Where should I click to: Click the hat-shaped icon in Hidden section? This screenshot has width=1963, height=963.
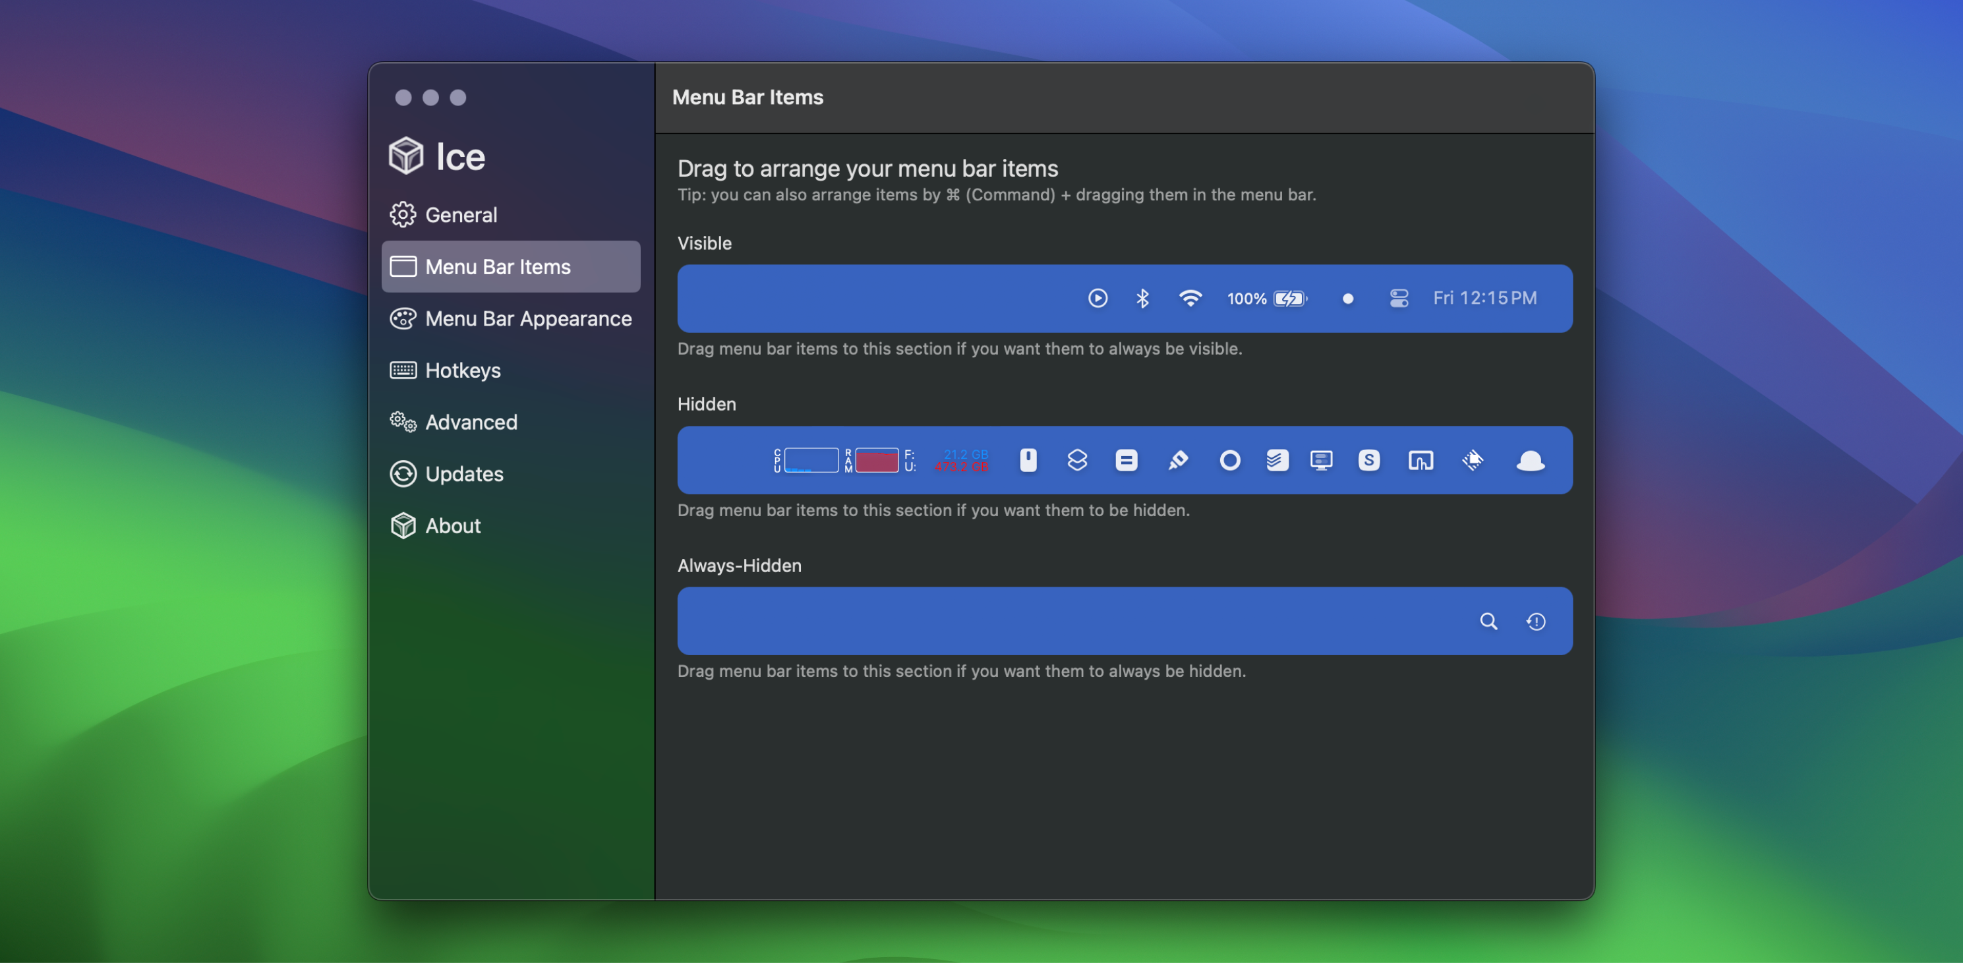(1530, 459)
